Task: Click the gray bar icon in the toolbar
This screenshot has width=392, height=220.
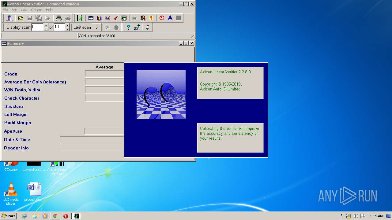Action: [x=134, y=18]
